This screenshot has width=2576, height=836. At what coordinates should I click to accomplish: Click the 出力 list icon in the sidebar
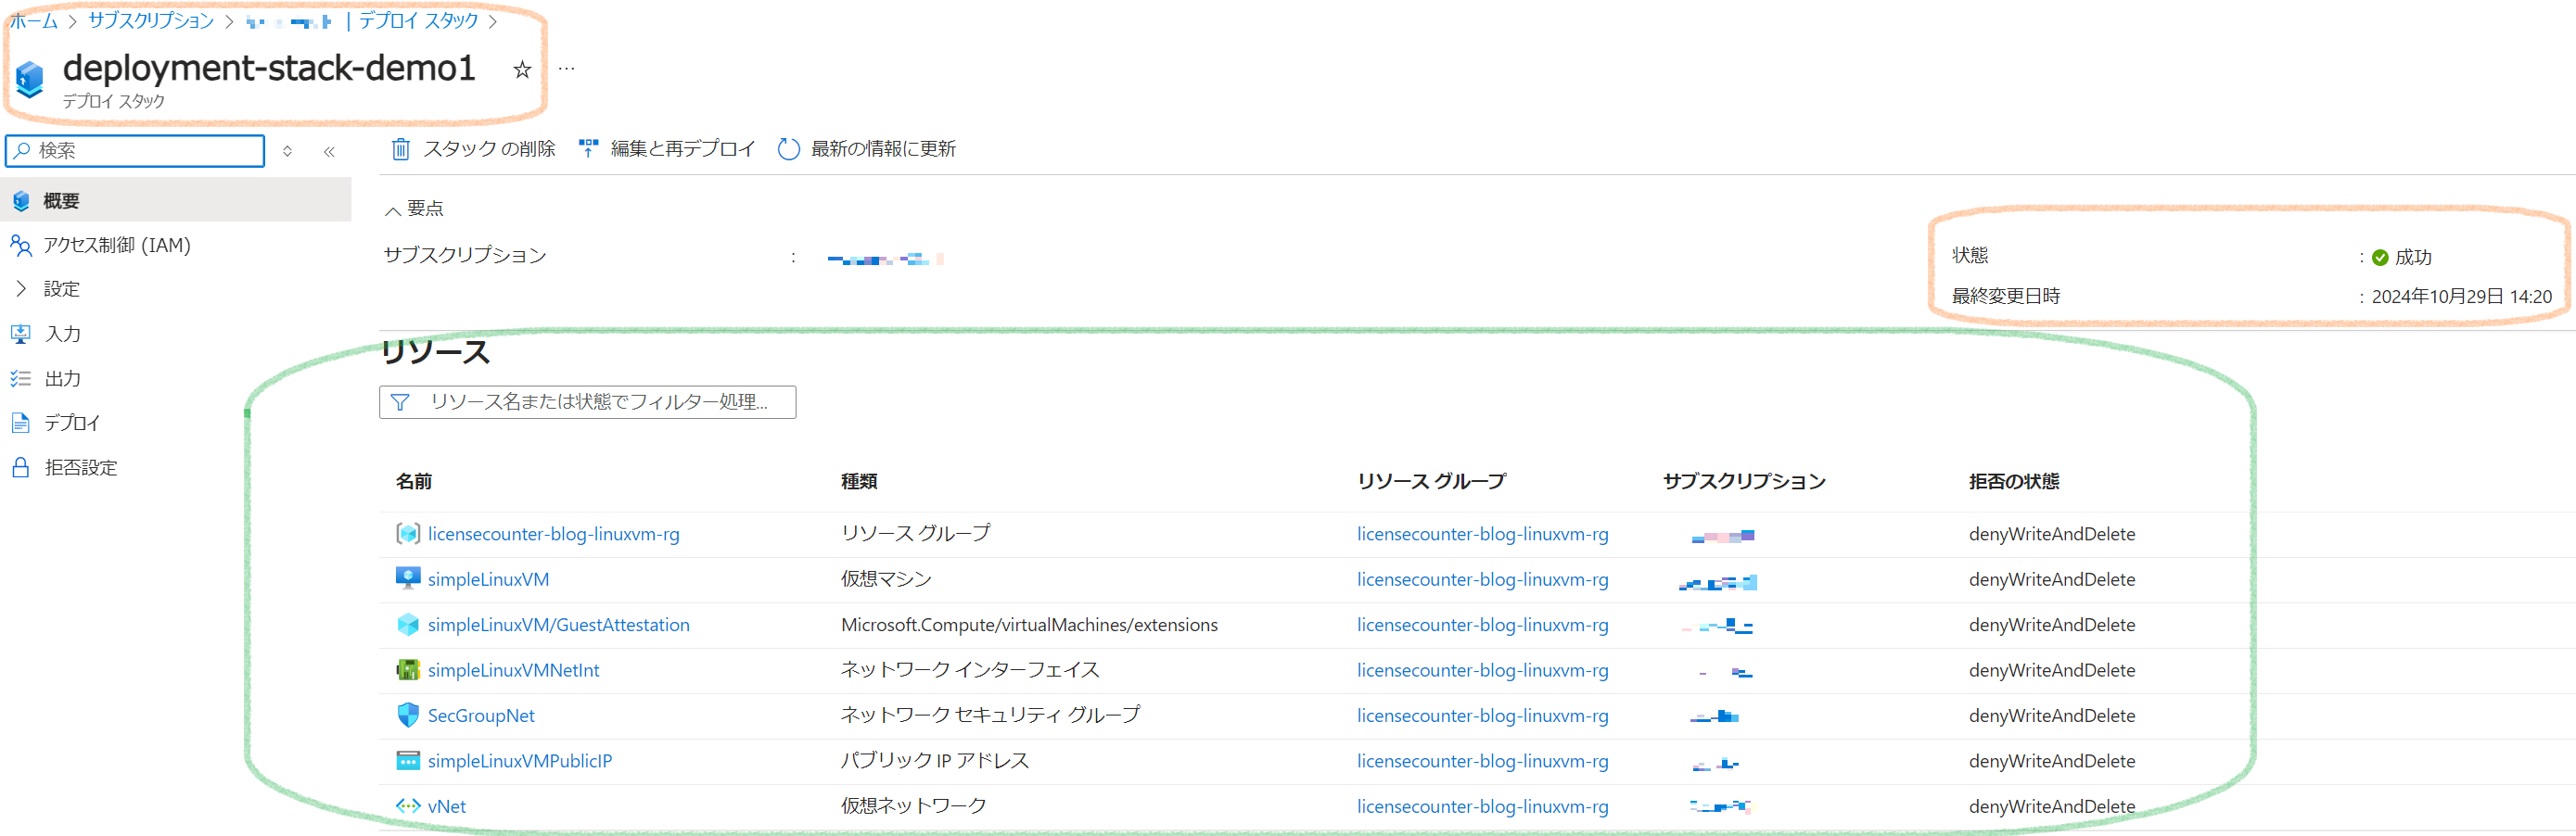[21, 379]
